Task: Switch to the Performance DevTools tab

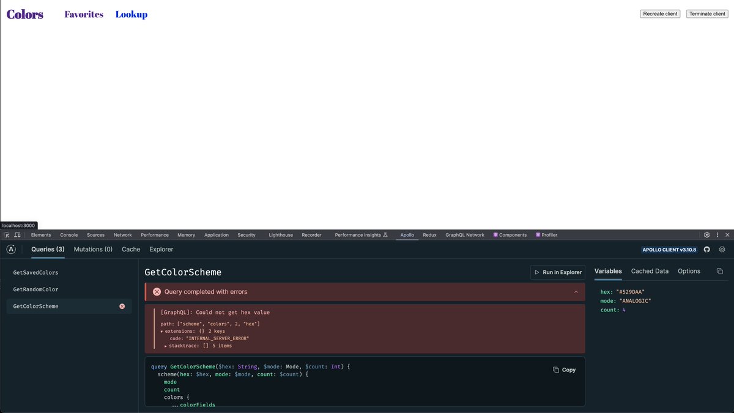Action: point(155,235)
